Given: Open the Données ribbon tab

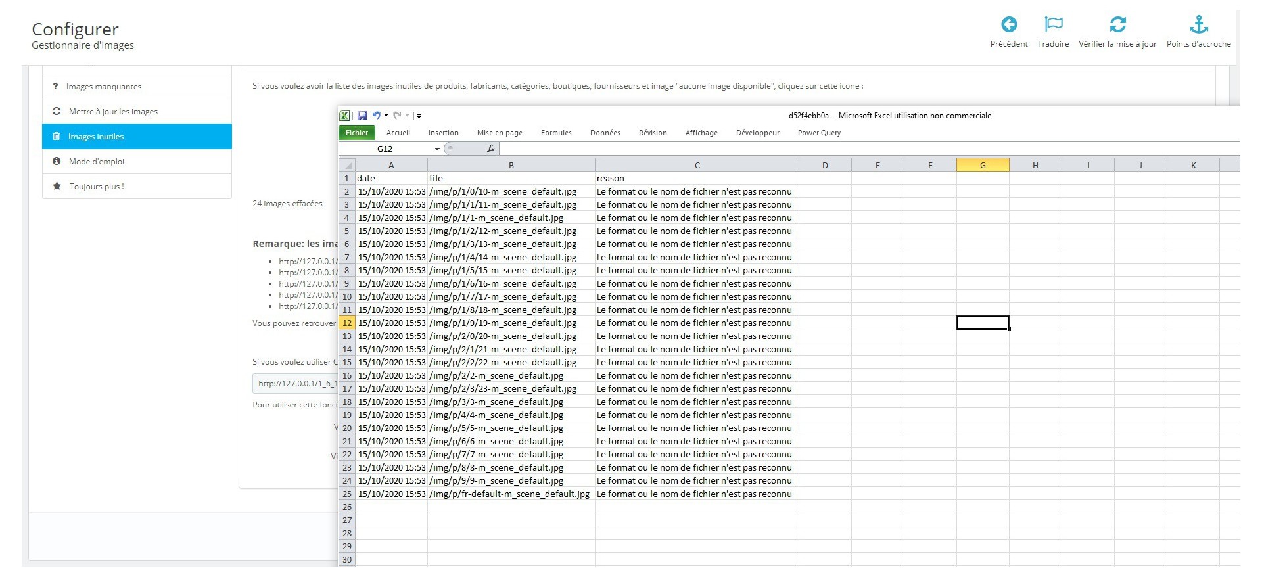Looking at the screenshot, I should pyautogui.click(x=605, y=133).
